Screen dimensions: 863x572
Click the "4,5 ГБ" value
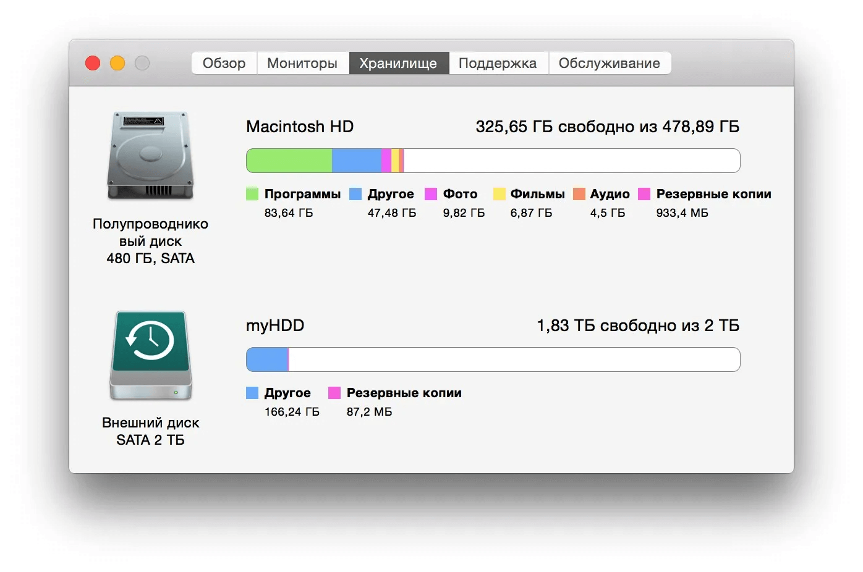608,213
